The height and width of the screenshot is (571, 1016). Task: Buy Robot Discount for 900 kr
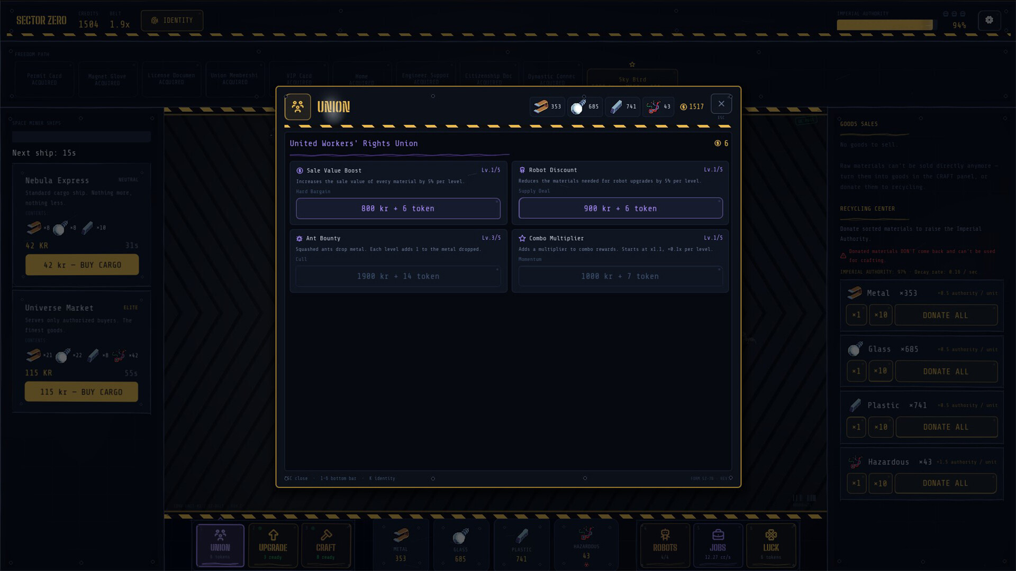621,208
